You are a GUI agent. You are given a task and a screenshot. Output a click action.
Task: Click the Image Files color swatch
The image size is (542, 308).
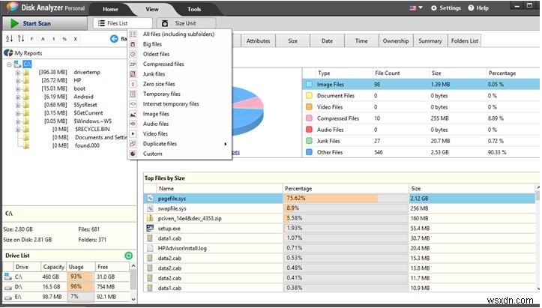[309, 85]
